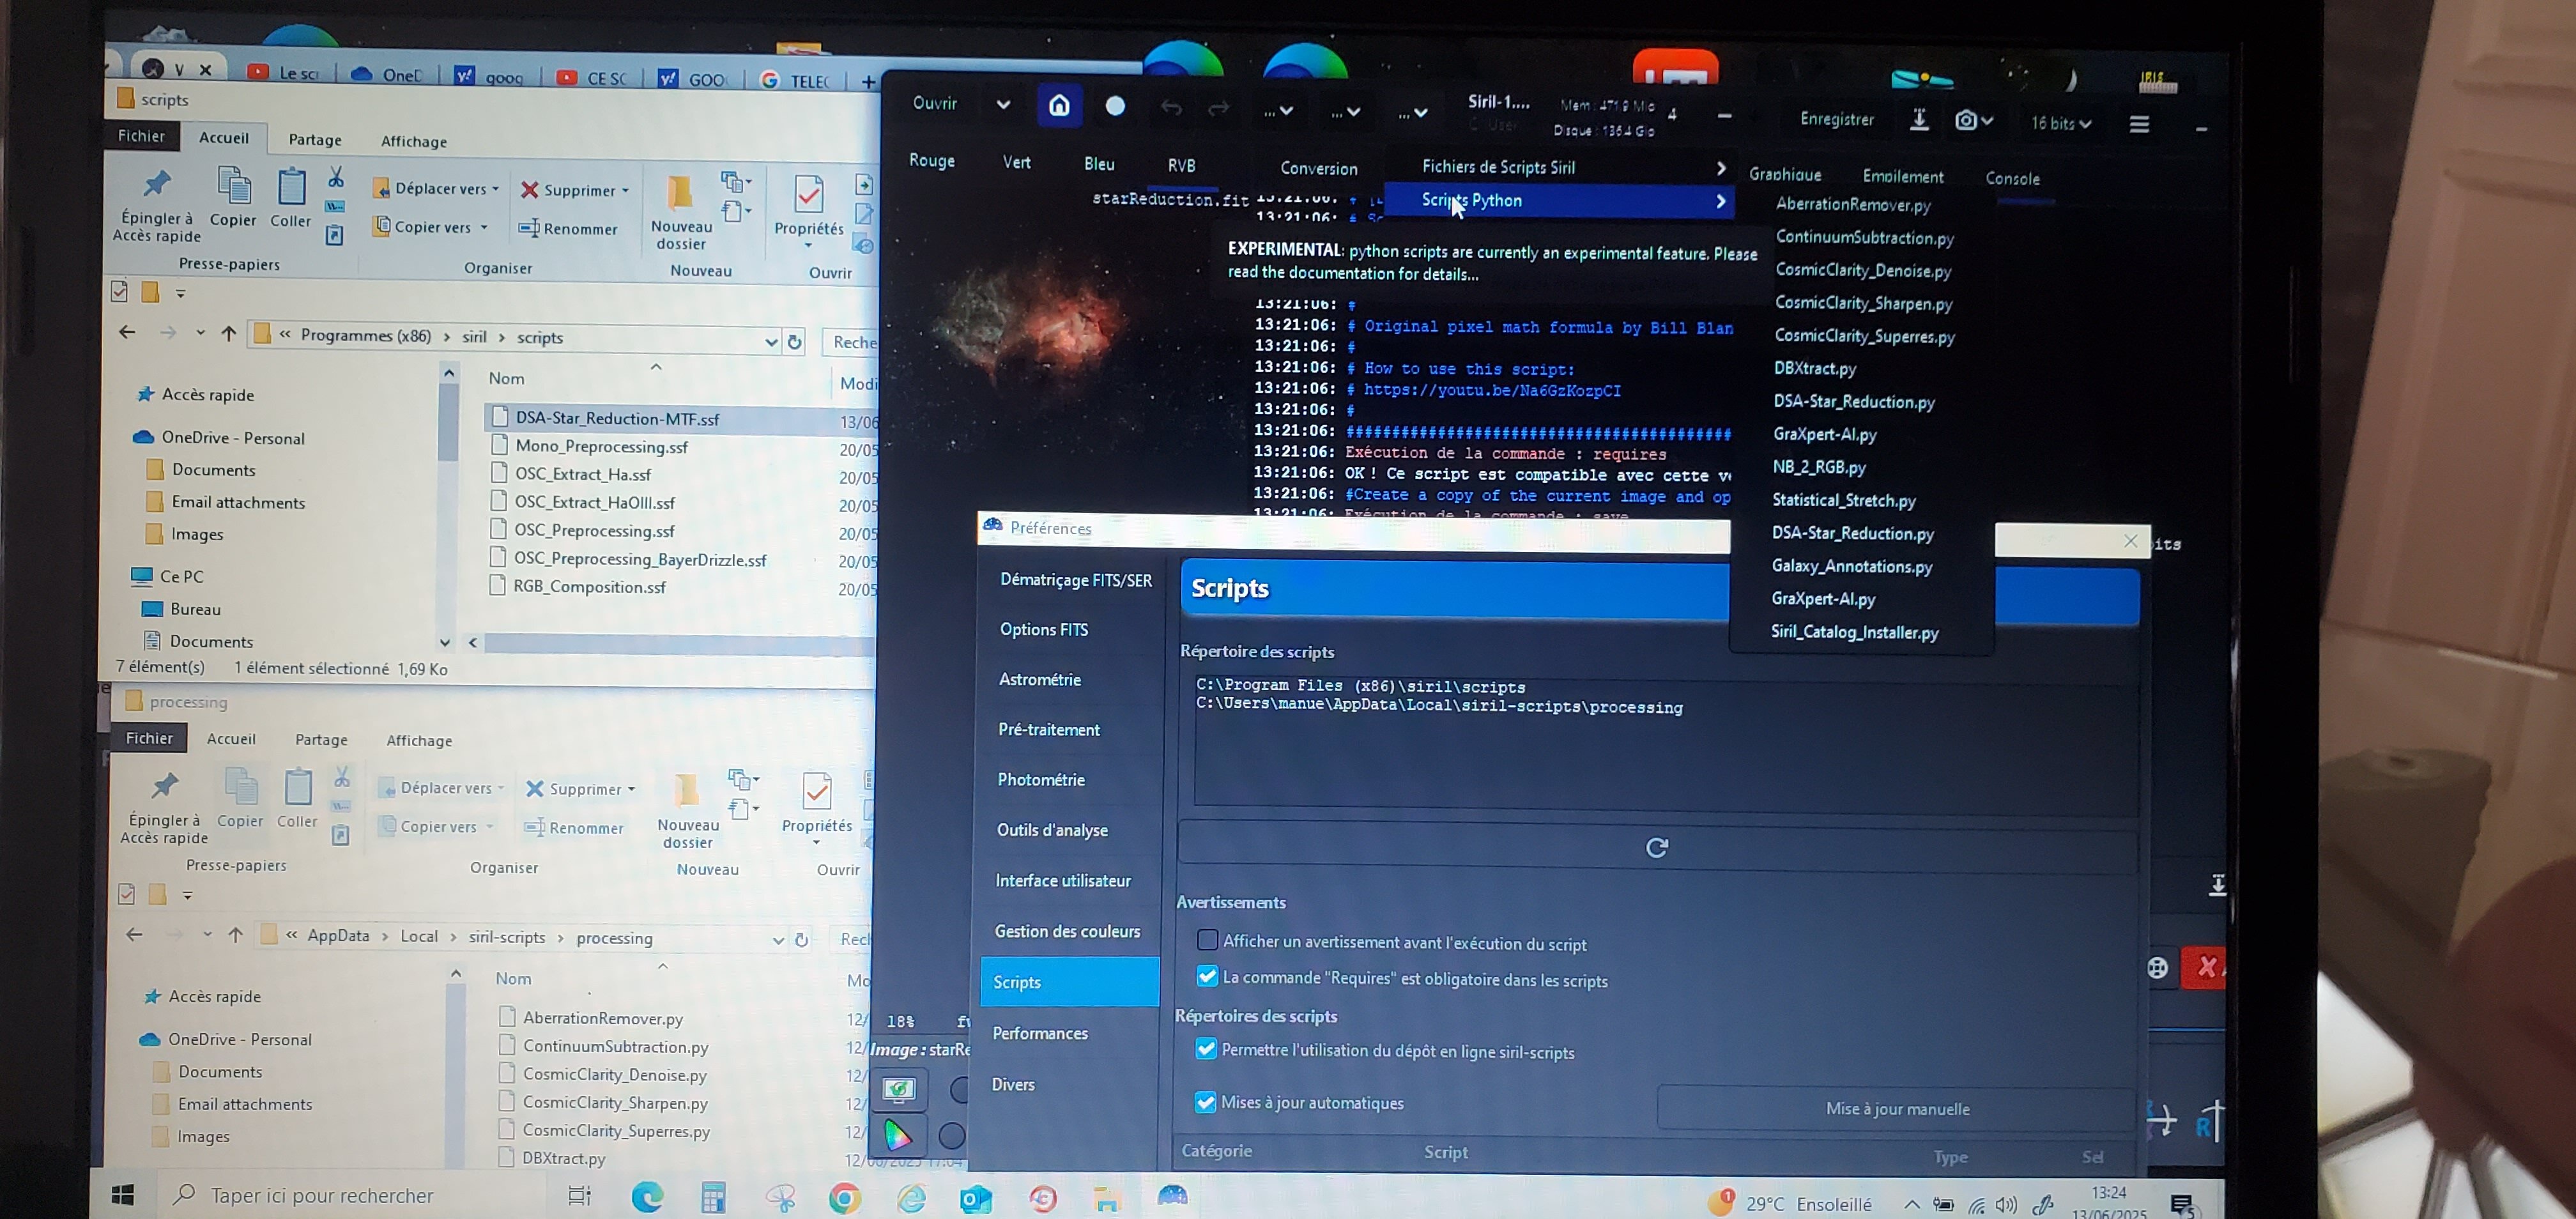The height and width of the screenshot is (1219, 2576).
Task: Enable warning before script execution checkbox
Action: pos(1207,941)
